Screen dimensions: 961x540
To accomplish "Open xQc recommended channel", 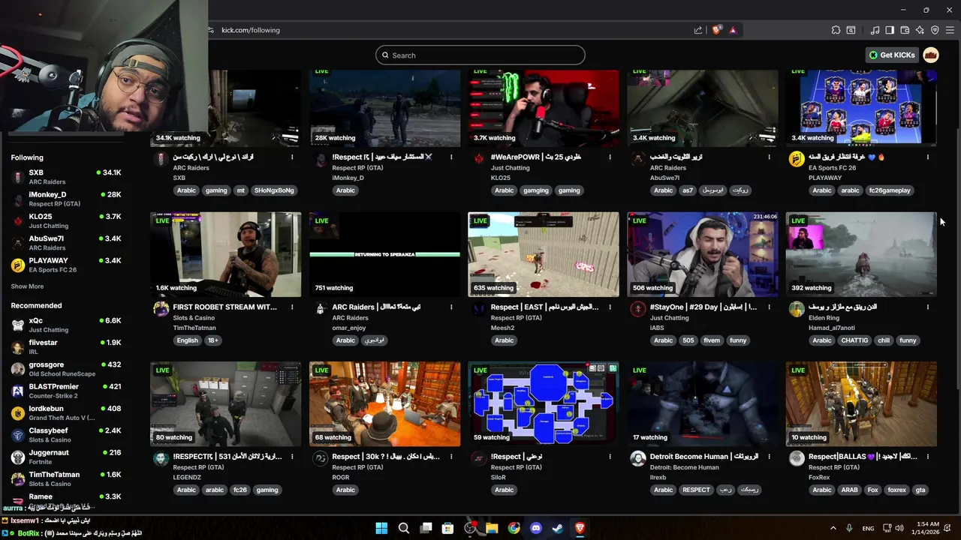I will (66, 325).
